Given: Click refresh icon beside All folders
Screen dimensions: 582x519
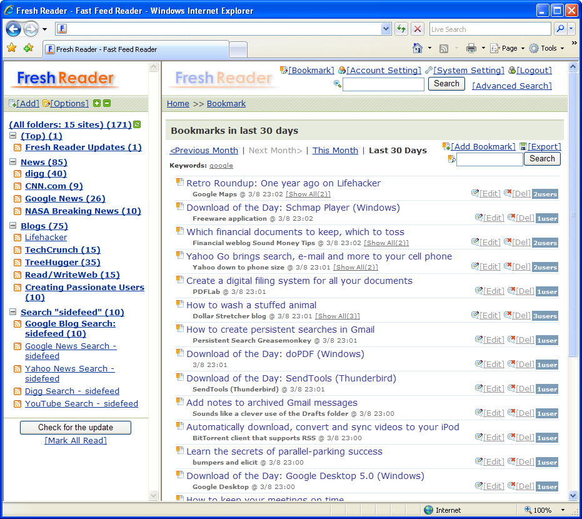Looking at the screenshot, I should tap(137, 124).
